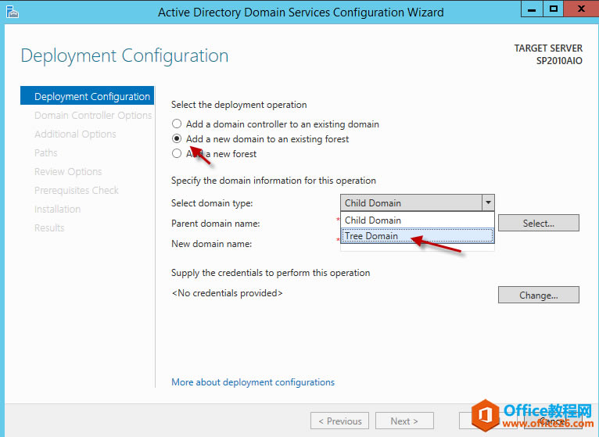Maximize the wizard window
Viewport: 599px width, 437px height.
point(553,9)
